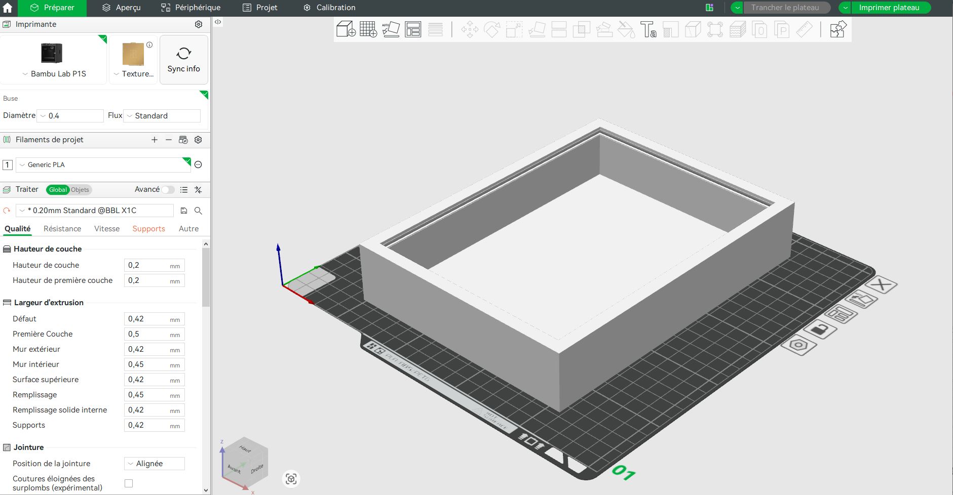Click the Arrange all objects icon
953x495 pixels.
(x=413, y=29)
